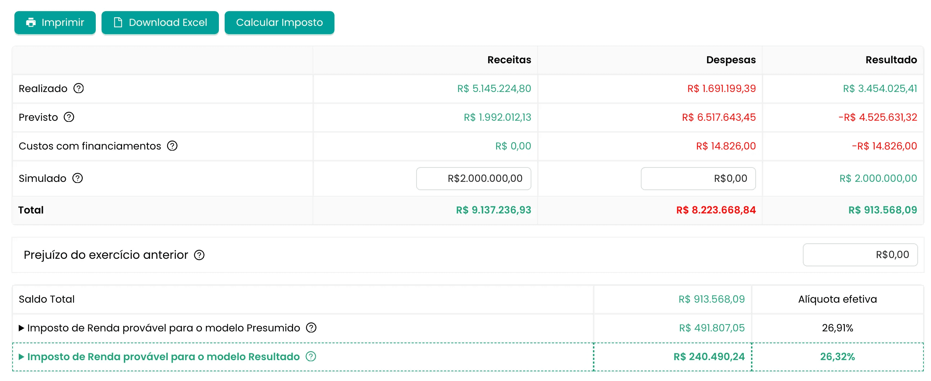Click the Download Excel button label
The height and width of the screenshot is (381, 931).
(168, 22)
